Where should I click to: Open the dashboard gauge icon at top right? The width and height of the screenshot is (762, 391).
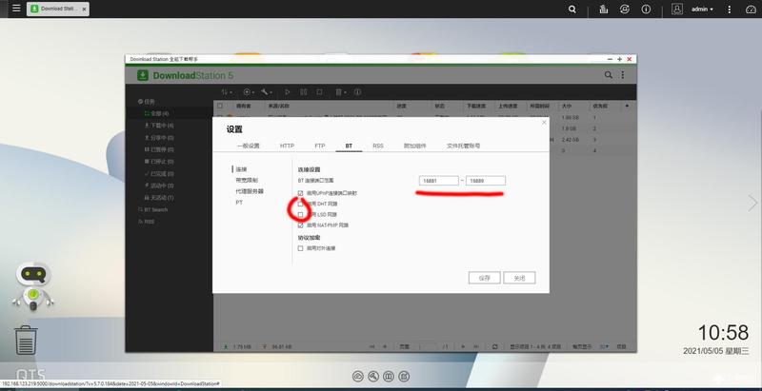pos(751,9)
